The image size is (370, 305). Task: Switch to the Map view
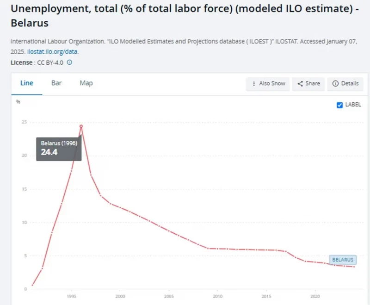tap(86, 83)
